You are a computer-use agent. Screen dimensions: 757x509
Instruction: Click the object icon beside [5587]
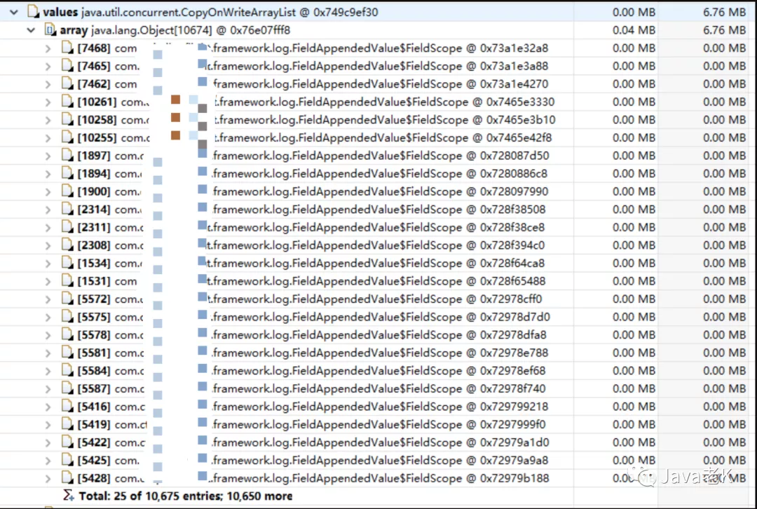coord(67,388)
